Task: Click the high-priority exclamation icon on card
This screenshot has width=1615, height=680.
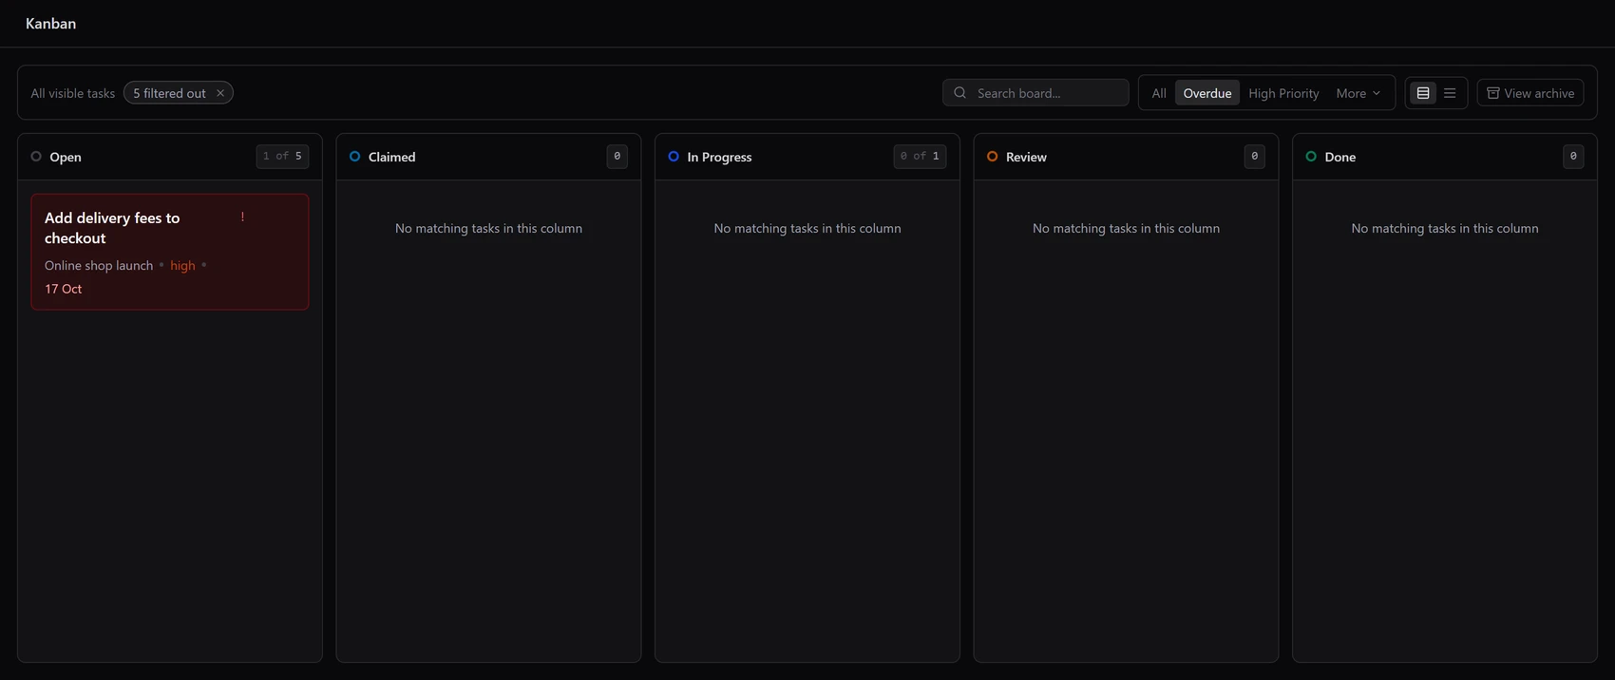Action: [x=242, y=217]
